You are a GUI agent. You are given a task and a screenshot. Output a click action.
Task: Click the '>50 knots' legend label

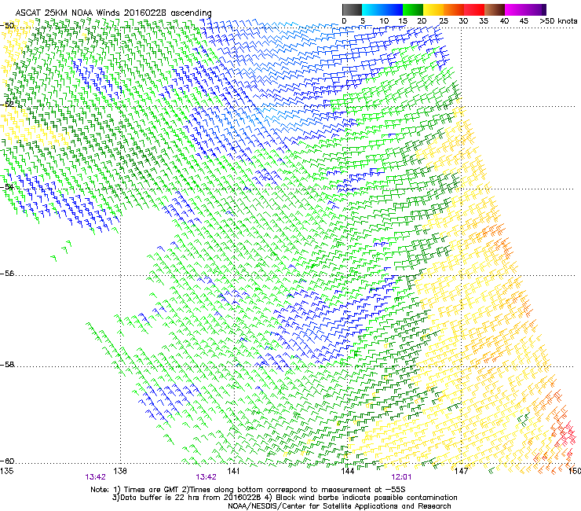(x=558, y=20)
